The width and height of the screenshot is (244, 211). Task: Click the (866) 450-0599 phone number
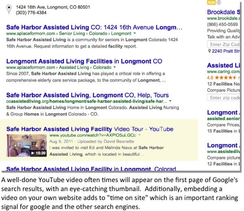(222, 24)
